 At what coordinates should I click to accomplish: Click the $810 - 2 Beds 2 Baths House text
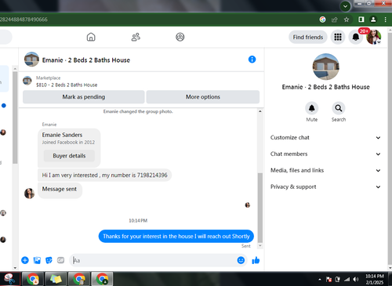pos(67,85)
